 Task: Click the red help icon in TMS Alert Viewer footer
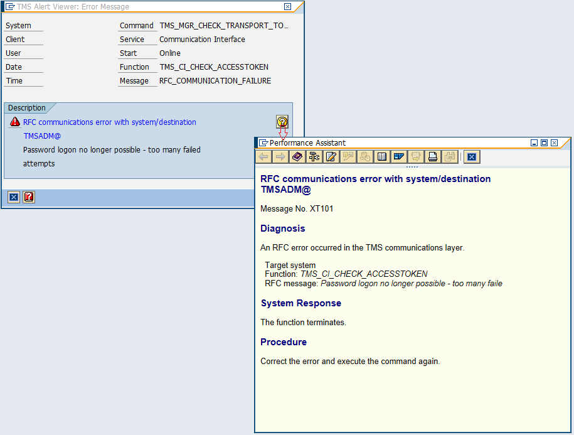click(x=29, y=197)
